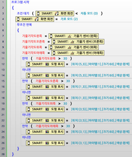Select the 자동 모드 (0) value

pyautogui.click(x=89, y=13)
